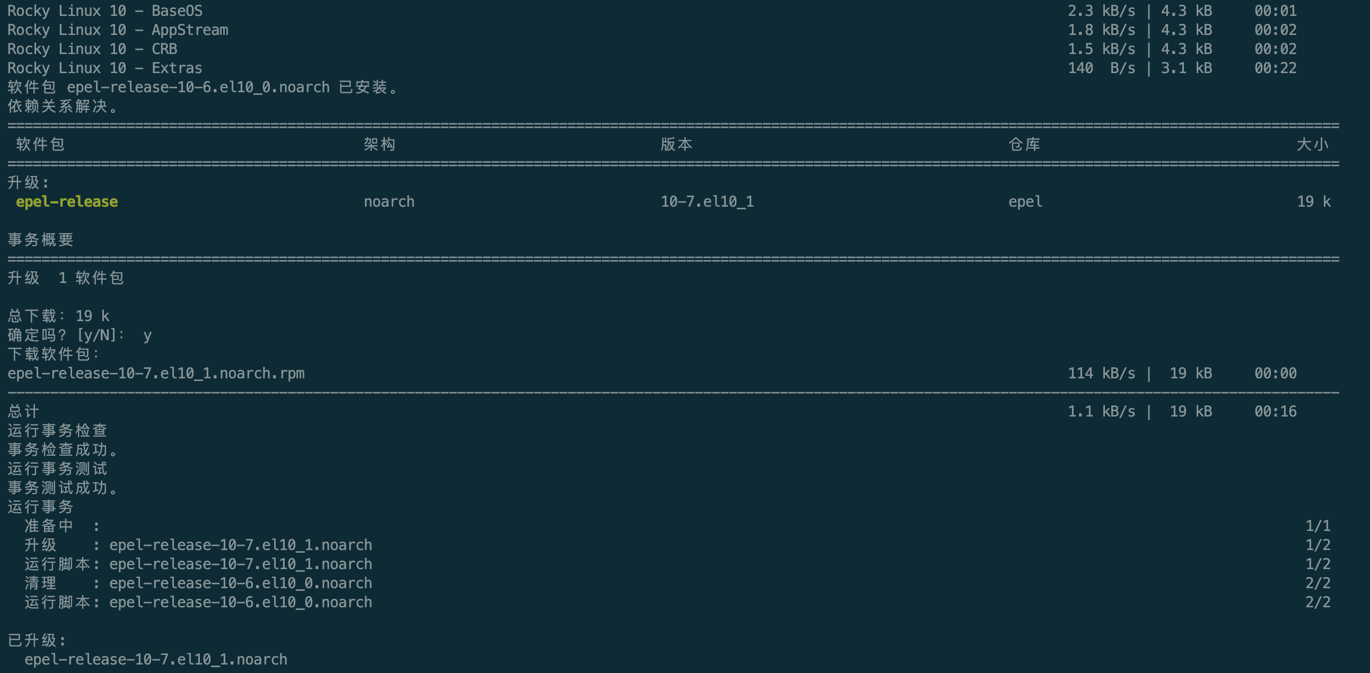Image resolution: width=1370 pixels, height=673 pixels.
Task: Click the 大小 column header
Action: tap(1314, 144)
